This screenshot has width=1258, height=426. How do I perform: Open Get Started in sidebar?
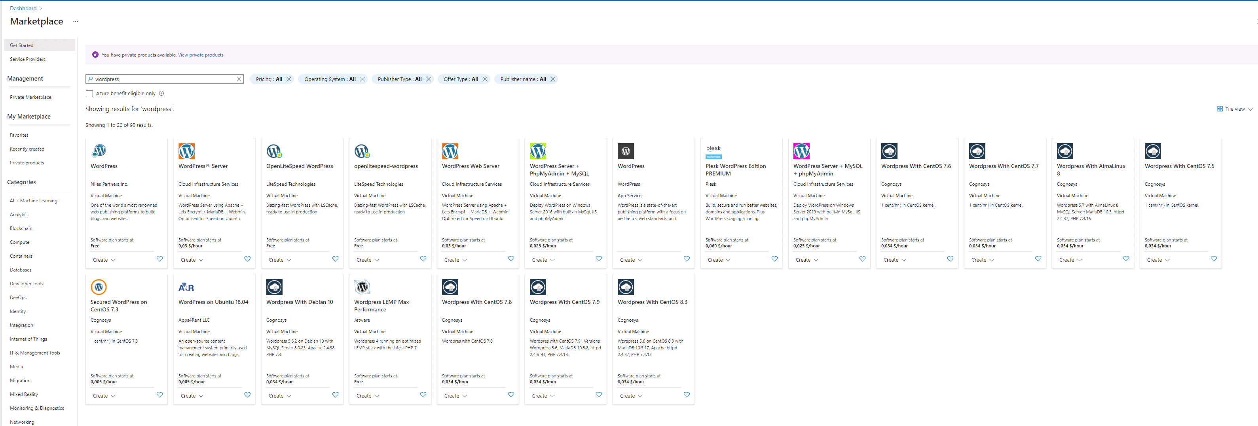tap(40, 45)
